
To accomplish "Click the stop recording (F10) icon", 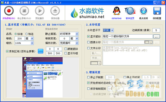I will point(24,11).
